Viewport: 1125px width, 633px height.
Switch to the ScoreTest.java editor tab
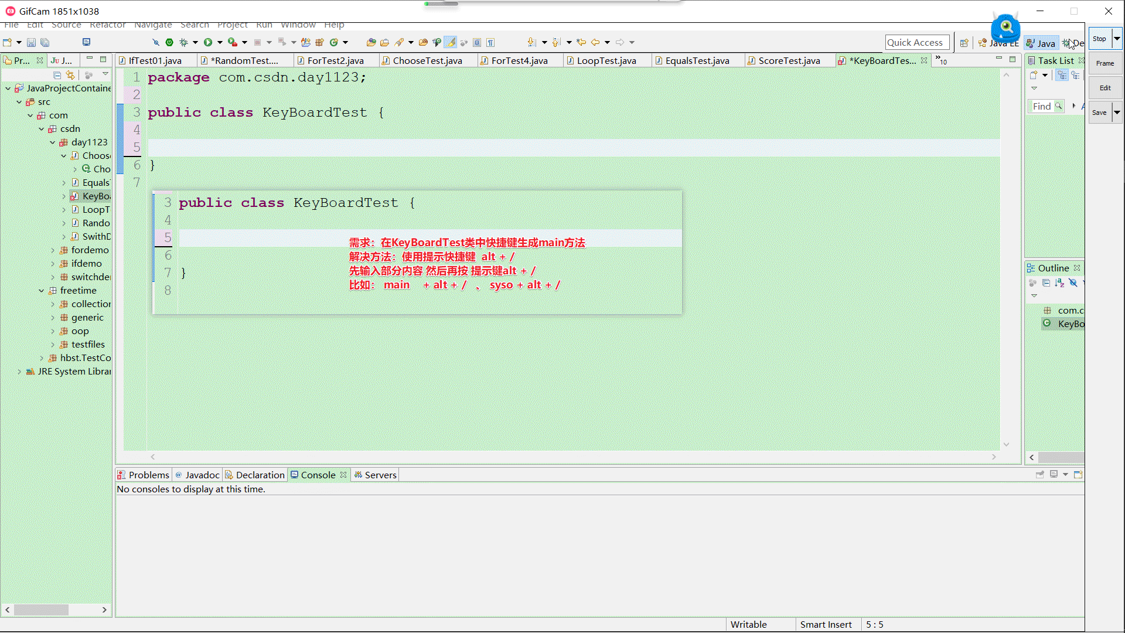pyautogui.click(x=789, y=60)
